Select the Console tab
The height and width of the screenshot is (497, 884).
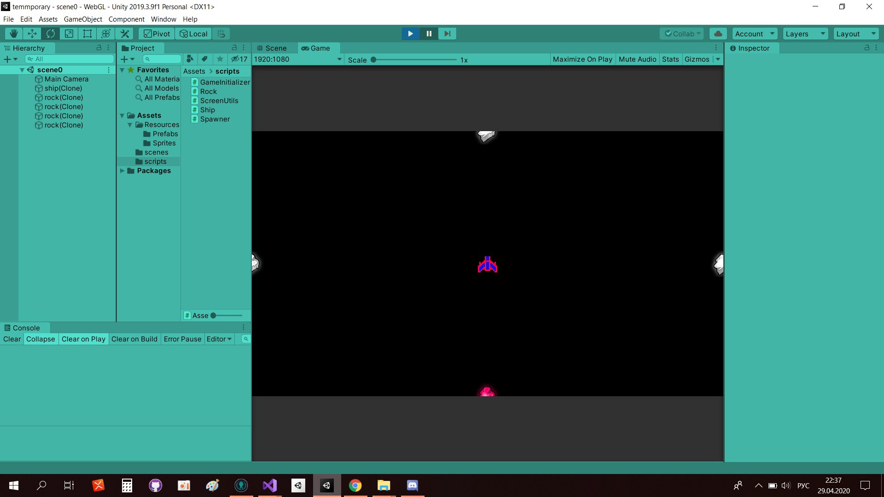point(22,328)
